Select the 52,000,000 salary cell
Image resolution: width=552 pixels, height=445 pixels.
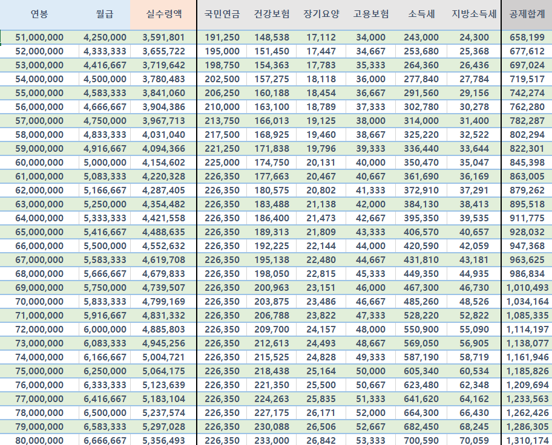click(39, 51)
